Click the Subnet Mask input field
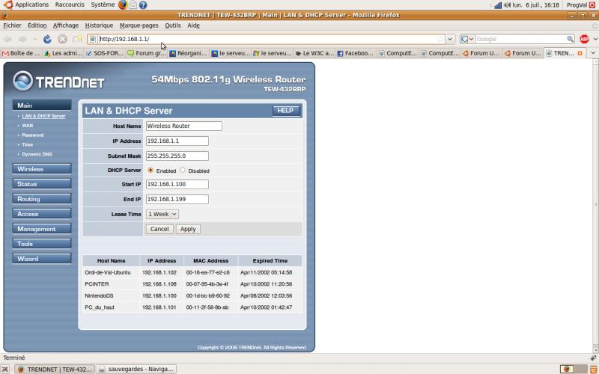Viewport: 599px width, 374px height. tap(177, 156)
